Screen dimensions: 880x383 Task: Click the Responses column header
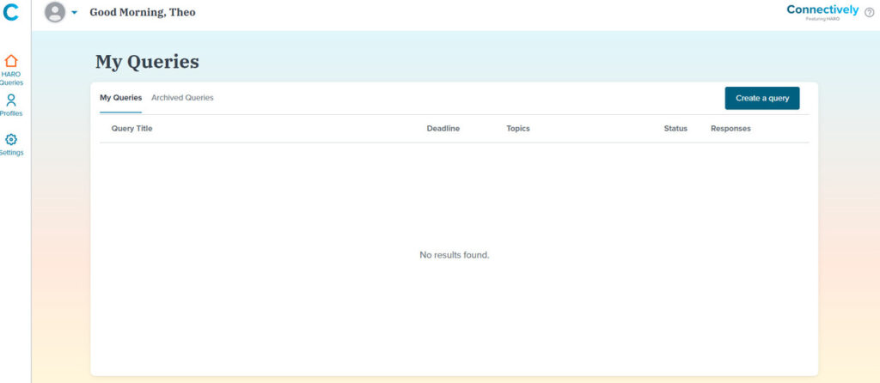click(730, 129)
